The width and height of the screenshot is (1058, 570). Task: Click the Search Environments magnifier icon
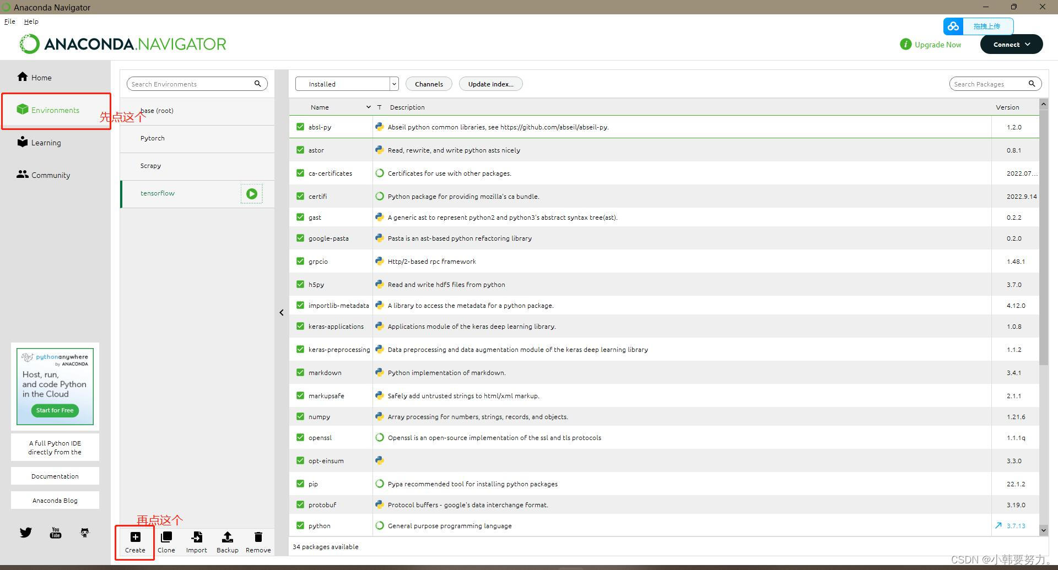(x=257, y=84)
